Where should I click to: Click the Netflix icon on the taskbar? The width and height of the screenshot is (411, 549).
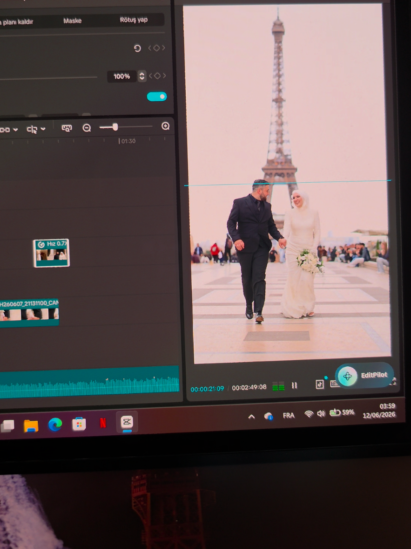(x=103, y=423)
